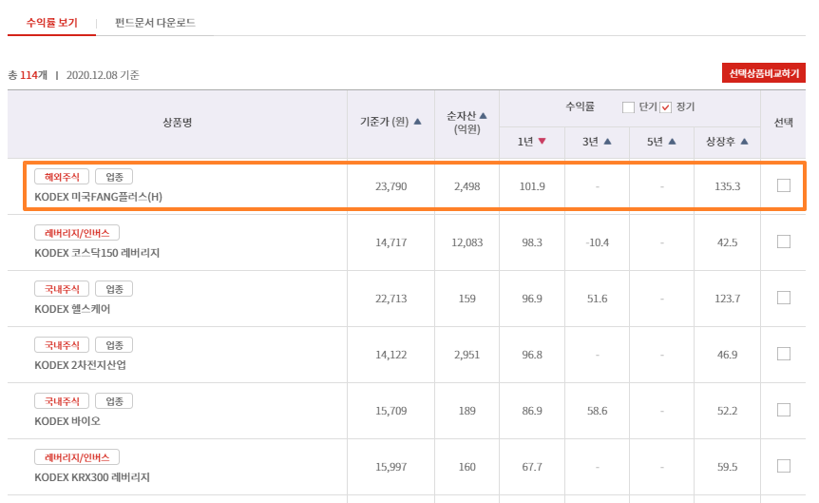
Task: Switch to 수익률 보기 tab
Action: pyautogui.click(x=51, y=23)
